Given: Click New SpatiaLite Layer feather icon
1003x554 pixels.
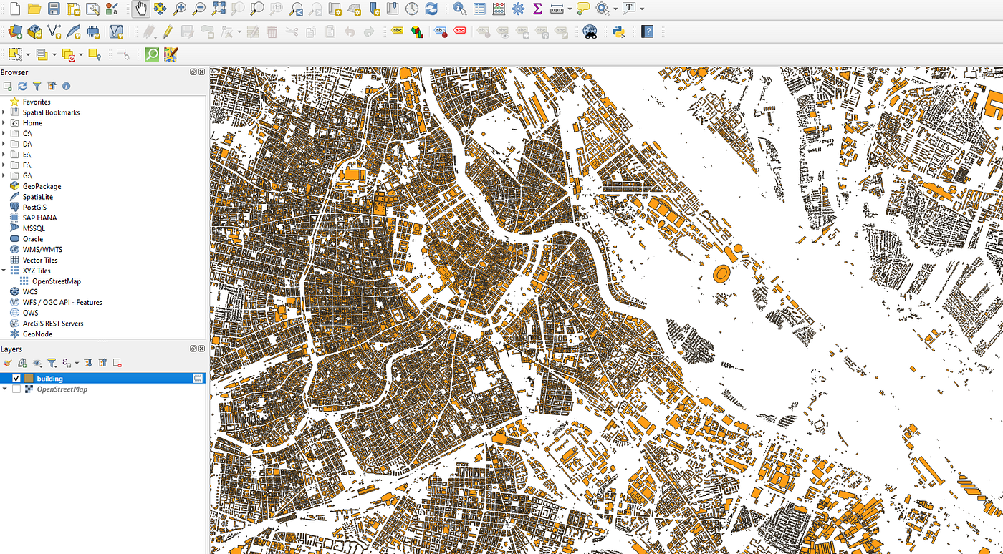Looking at the screenshot, I should [x=72, y=31].
